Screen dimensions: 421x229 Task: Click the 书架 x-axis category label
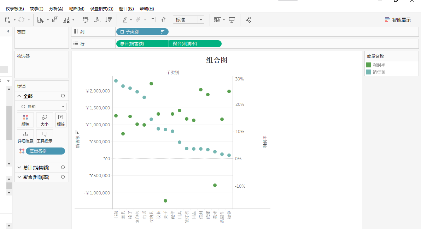point(116,215)
